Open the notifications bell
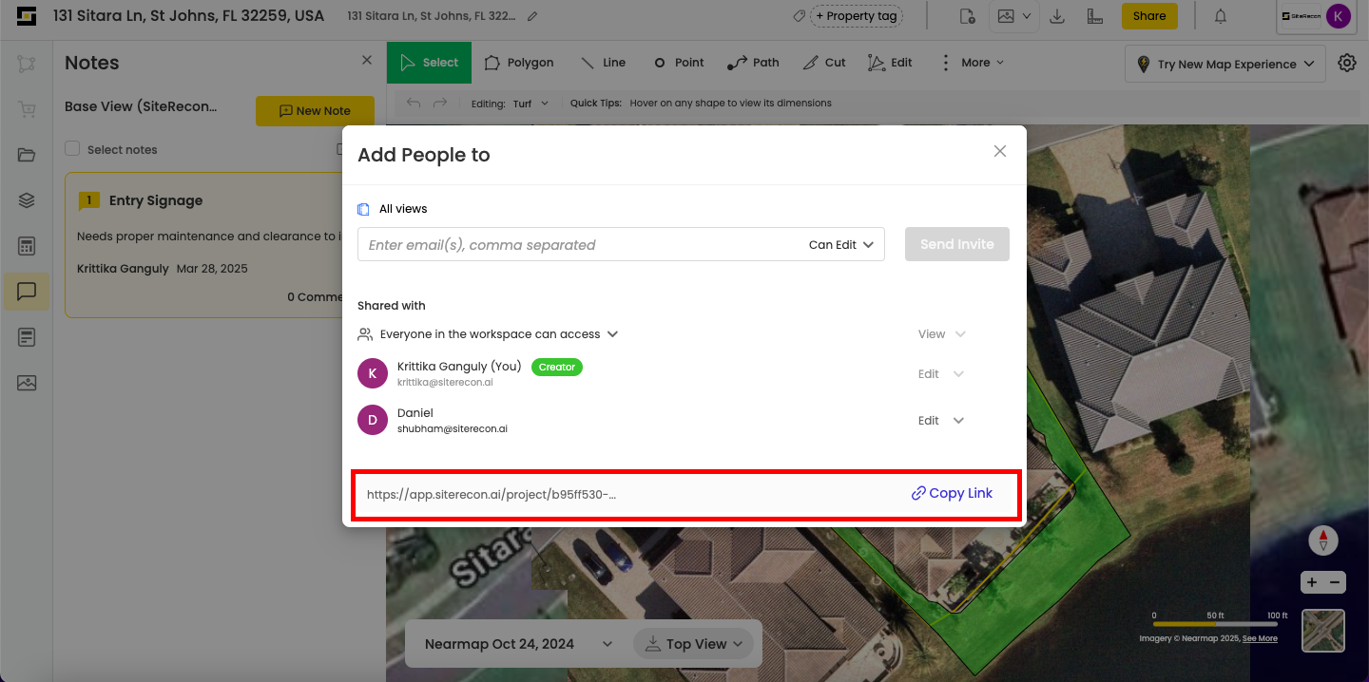 point(1221,16)
